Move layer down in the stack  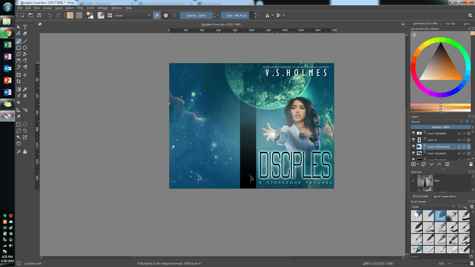(431, 164)
